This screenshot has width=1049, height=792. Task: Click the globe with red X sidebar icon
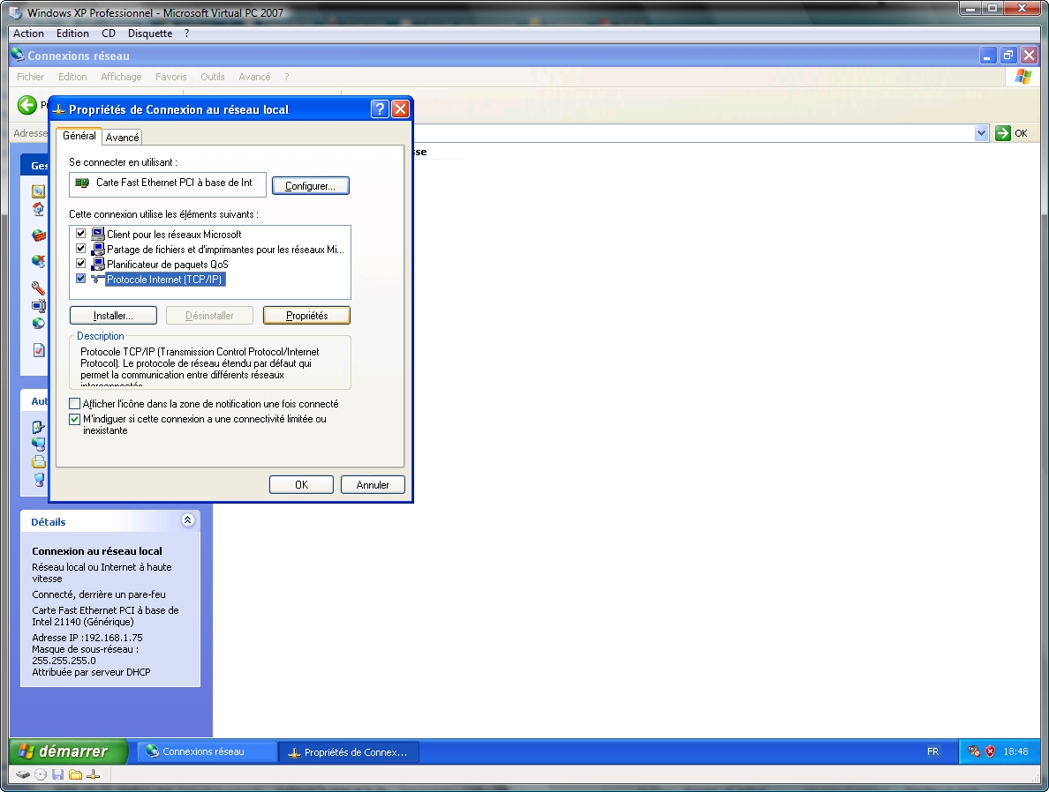[39, 261]
